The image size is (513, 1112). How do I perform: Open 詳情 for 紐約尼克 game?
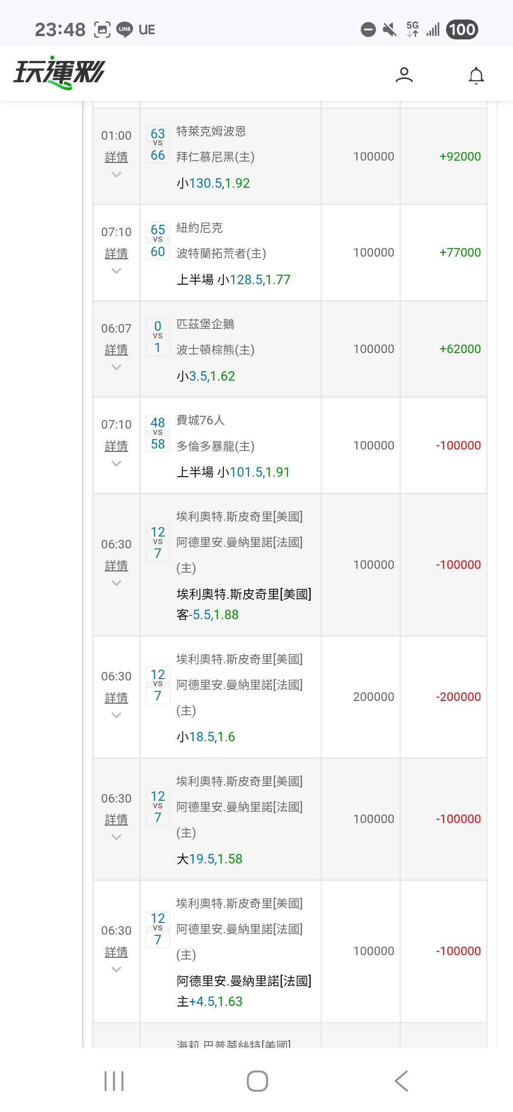point(116,253)
